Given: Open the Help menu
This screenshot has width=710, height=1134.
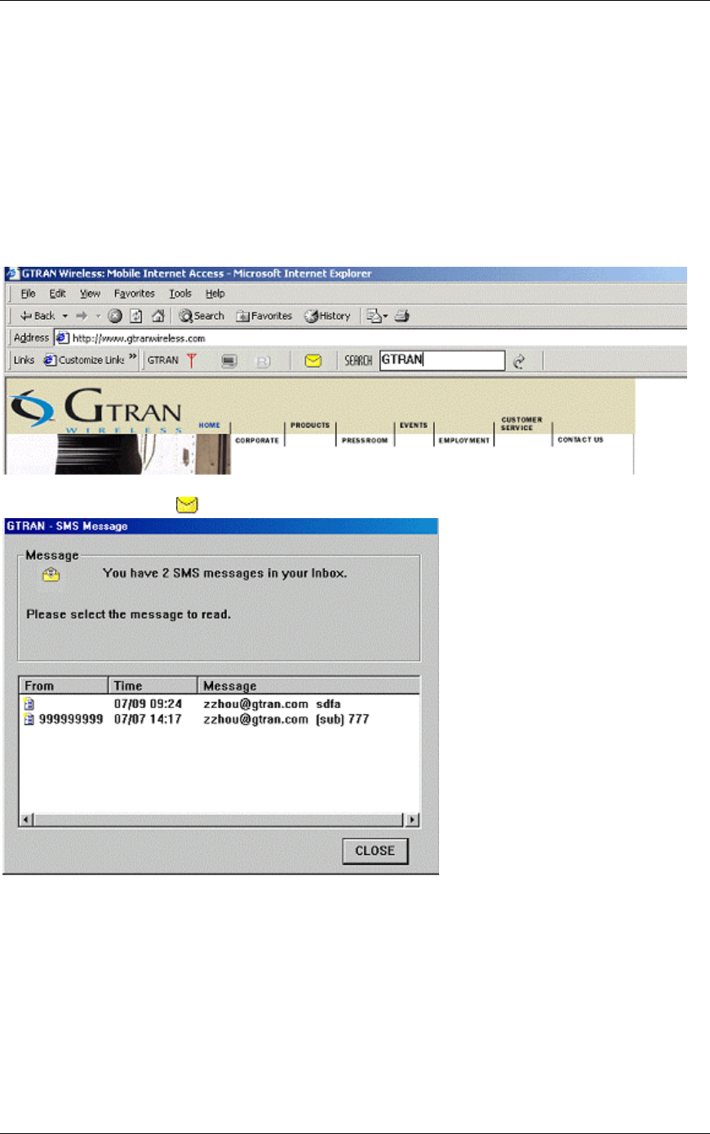Looking at the screenshot, I should (x=215, y=294).
